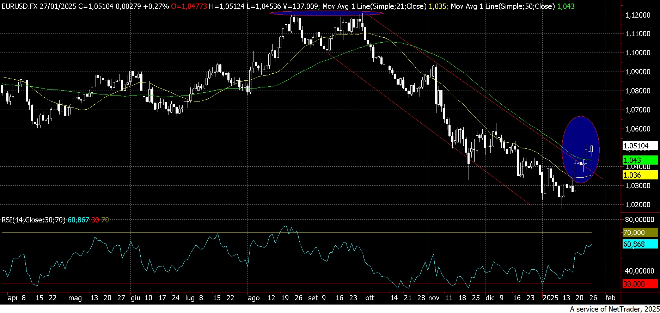Click the 1,02000 price axis label
The height and width of the screenshot is (313, 660).
(x=637, y=205)
